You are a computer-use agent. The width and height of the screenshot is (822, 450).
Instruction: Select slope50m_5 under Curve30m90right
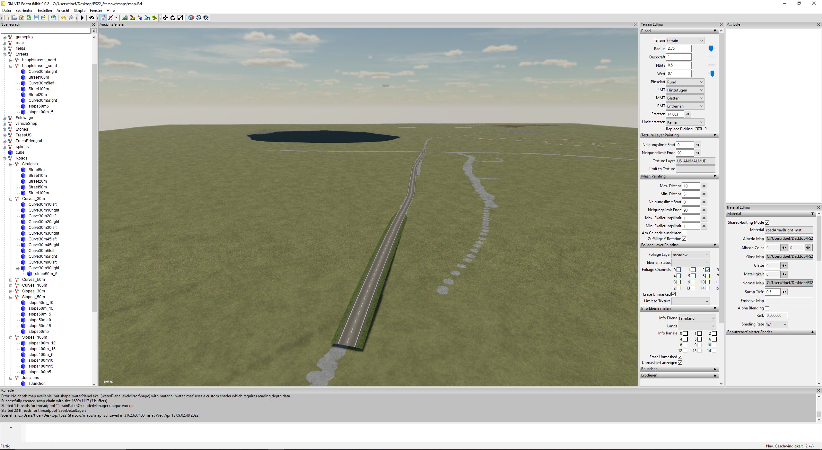coord(46,274)
